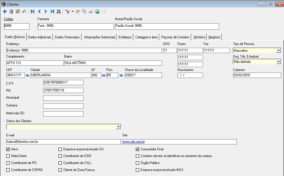Open search with the binoculars icon

(59, 11)
